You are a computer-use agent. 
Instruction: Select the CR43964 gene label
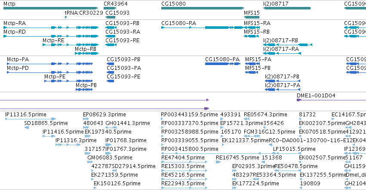coord(116,4)
